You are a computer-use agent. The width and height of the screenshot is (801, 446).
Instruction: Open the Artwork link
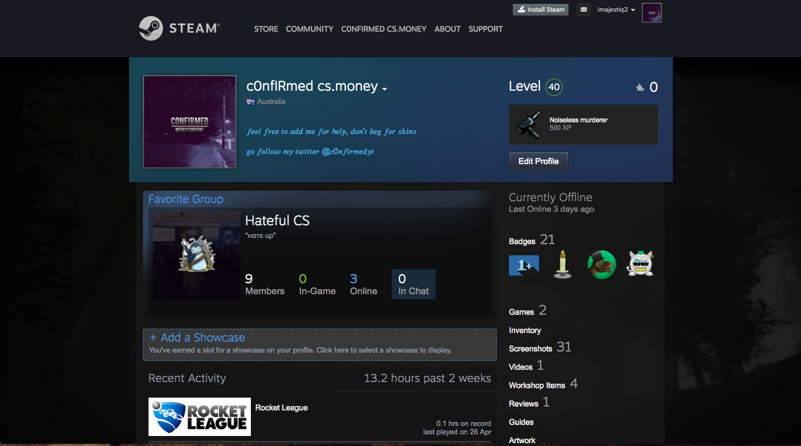522,440
